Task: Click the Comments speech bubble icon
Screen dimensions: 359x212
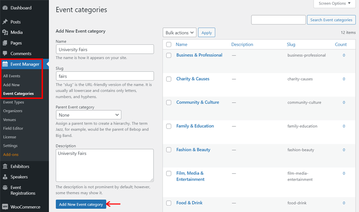Action: 5,54
